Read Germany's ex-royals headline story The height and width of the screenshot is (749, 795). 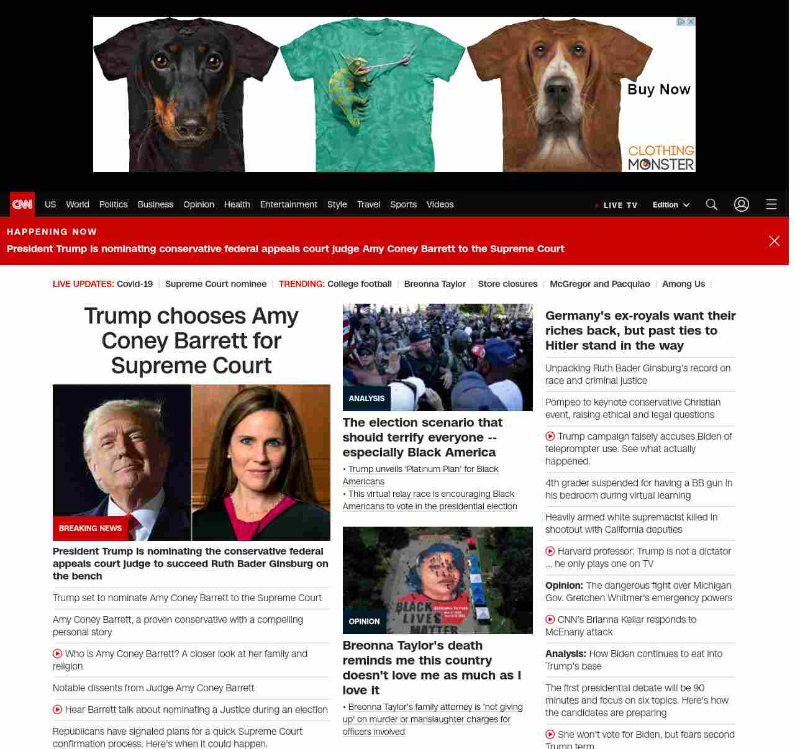pos(640,330)
